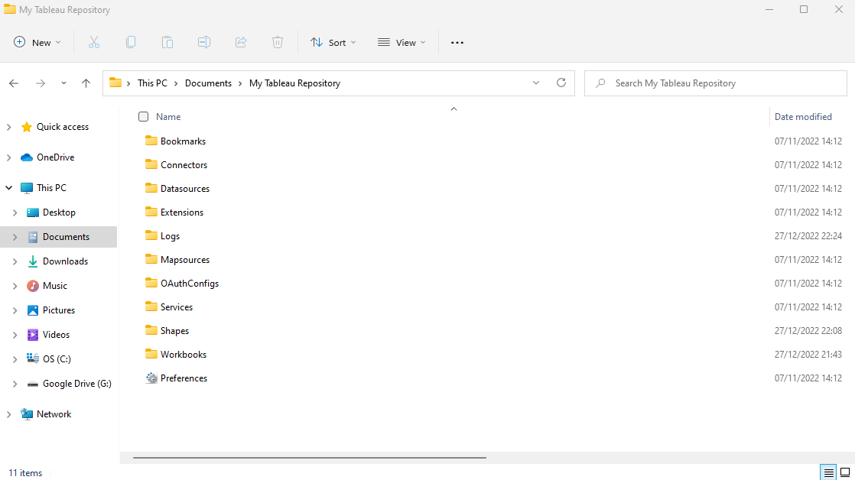The height and width of the screenshot is (480, 855).
Task: Expand the OS (C:) drive node
Action: 15,359
